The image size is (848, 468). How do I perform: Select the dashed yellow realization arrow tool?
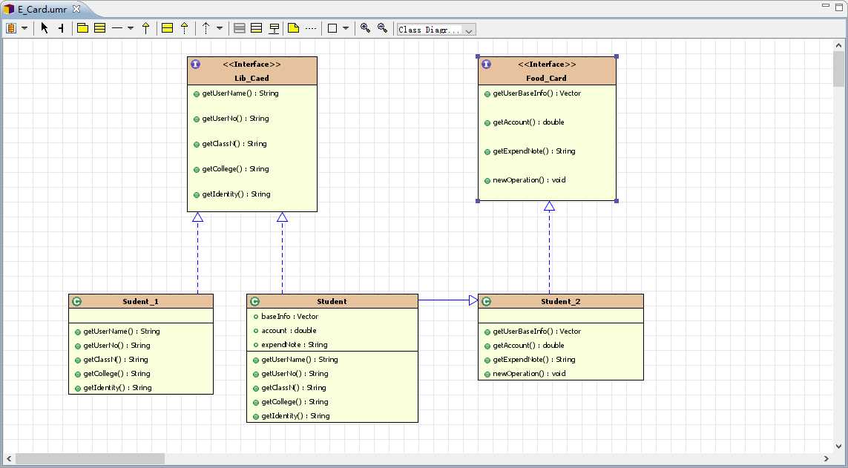[185, 28]
